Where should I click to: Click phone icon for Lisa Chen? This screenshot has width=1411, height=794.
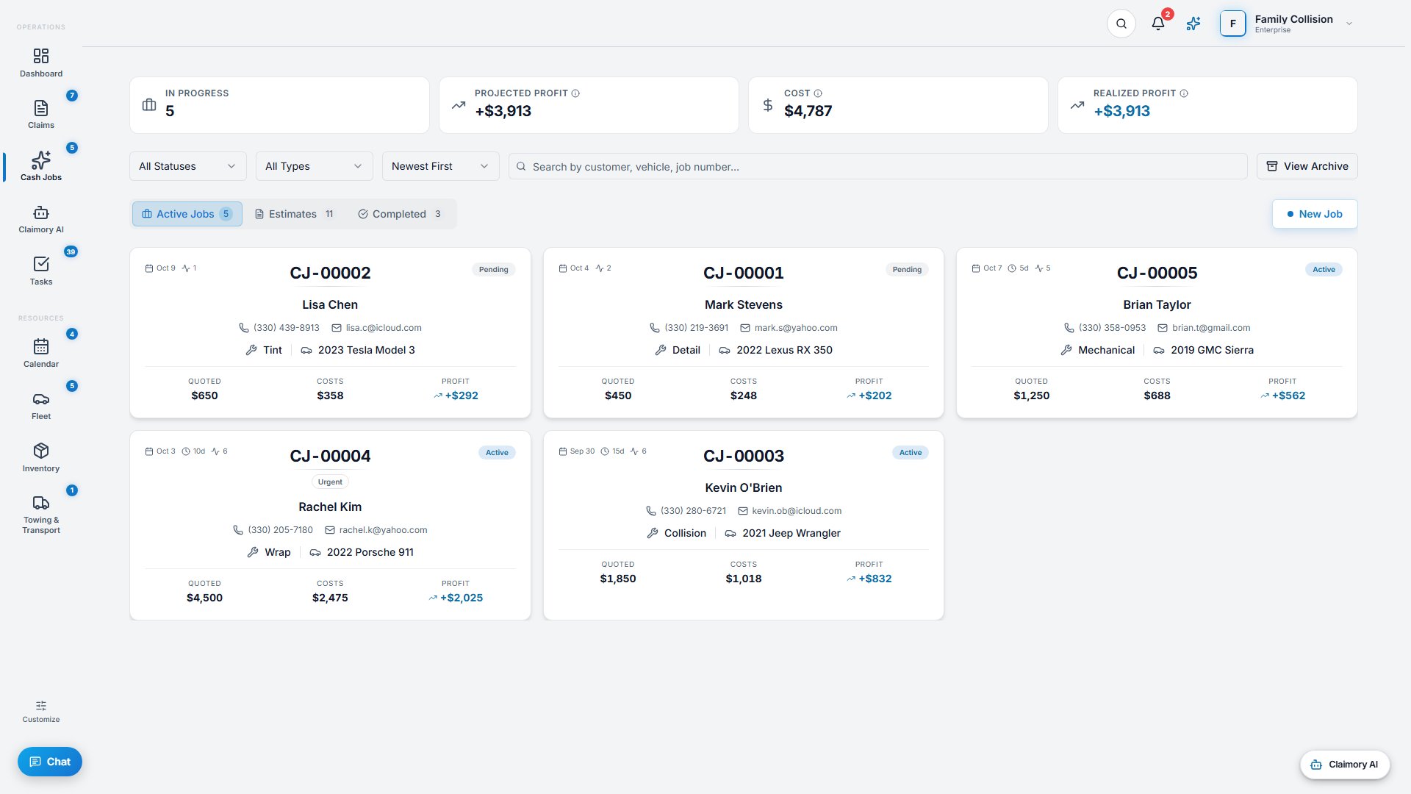tap(244, 328)
